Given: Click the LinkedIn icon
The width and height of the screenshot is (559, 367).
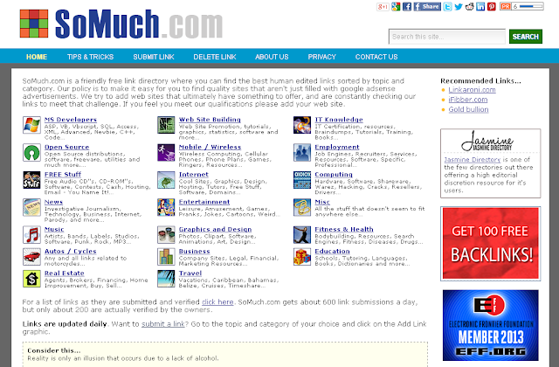Looking at the screenshot, I should click(480, 6).
